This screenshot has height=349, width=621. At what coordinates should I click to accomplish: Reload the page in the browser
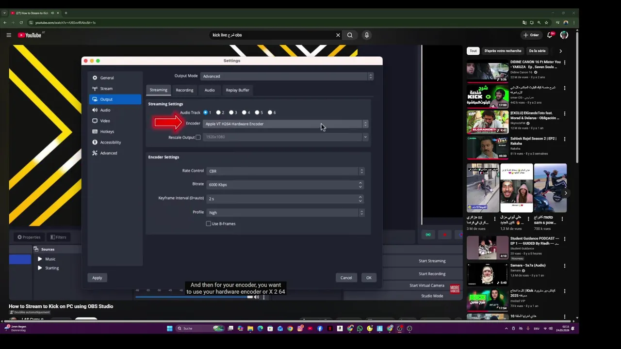(22, 22)
